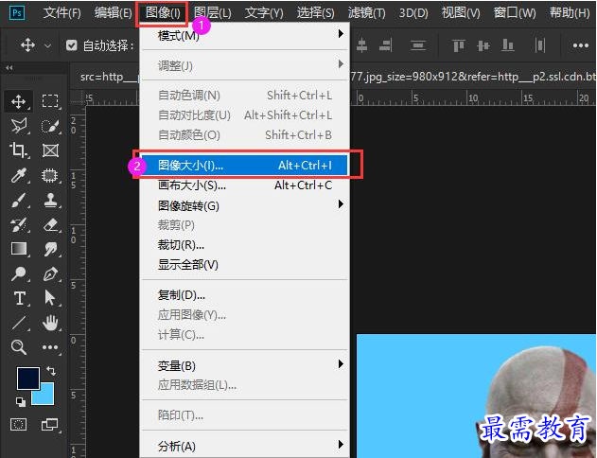
Task: Choose 画布大小(S)... menu entry
Action: point(245,185)
